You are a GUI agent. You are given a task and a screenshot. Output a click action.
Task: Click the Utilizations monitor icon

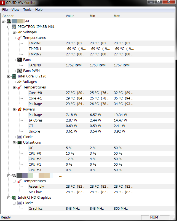click(x=20, y=142)
